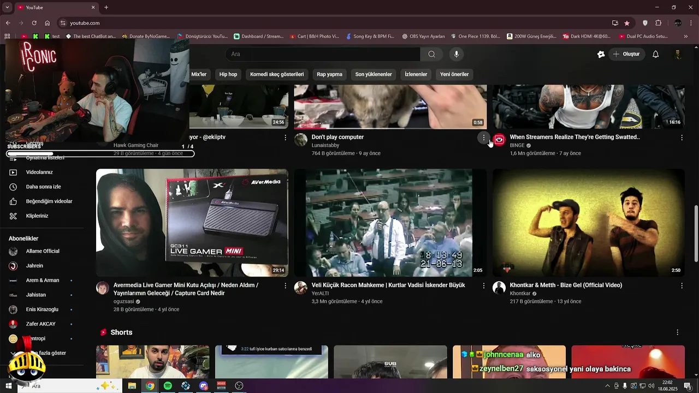The height and width of the screenshot is (393, 699).
Task: Open Song Key & BPM bookmark
Action: click(x=370, y=36)
